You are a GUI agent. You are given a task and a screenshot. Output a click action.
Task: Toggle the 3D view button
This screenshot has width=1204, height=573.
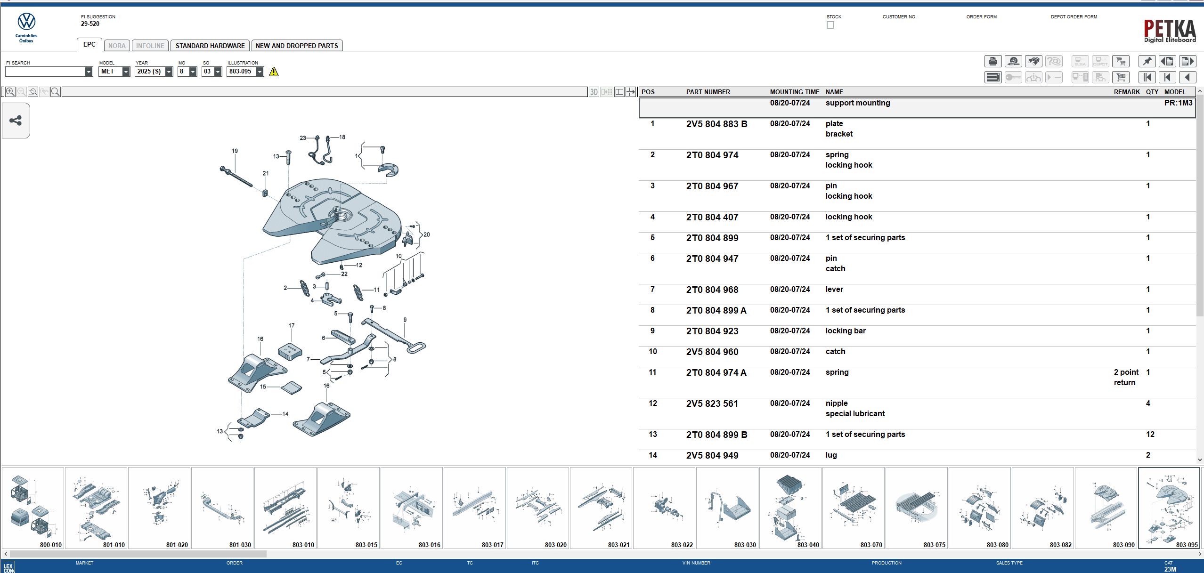(x=594, y=92)
